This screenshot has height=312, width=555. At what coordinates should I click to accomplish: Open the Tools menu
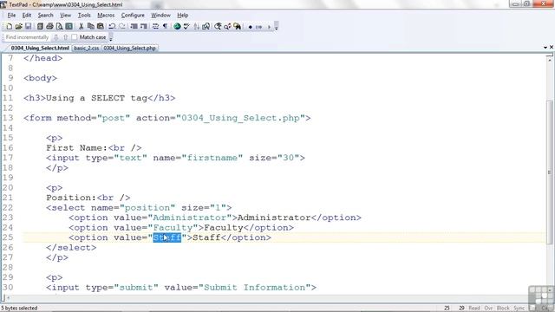pos(84,16)
